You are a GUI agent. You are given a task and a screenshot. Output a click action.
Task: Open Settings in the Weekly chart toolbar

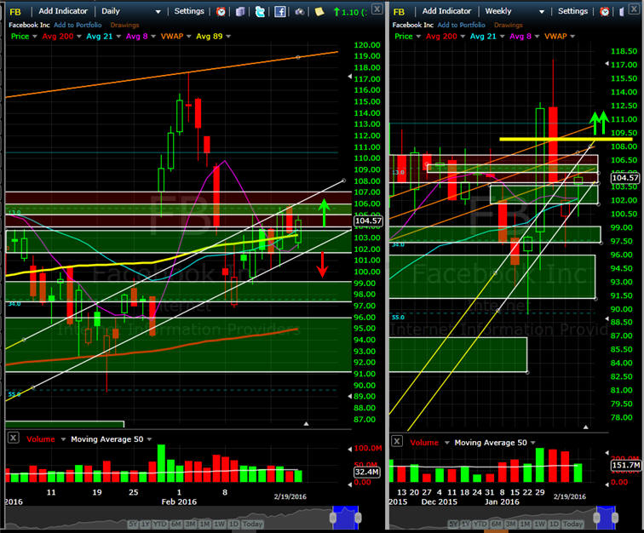point(572,11)
